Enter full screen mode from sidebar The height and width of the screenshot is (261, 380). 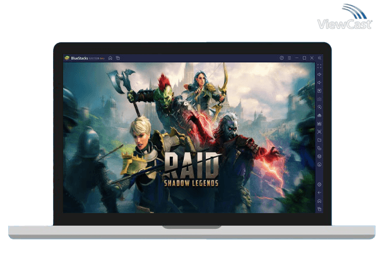pos(319,66)
